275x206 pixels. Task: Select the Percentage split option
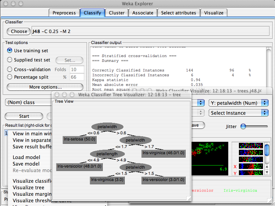point(10,77)
